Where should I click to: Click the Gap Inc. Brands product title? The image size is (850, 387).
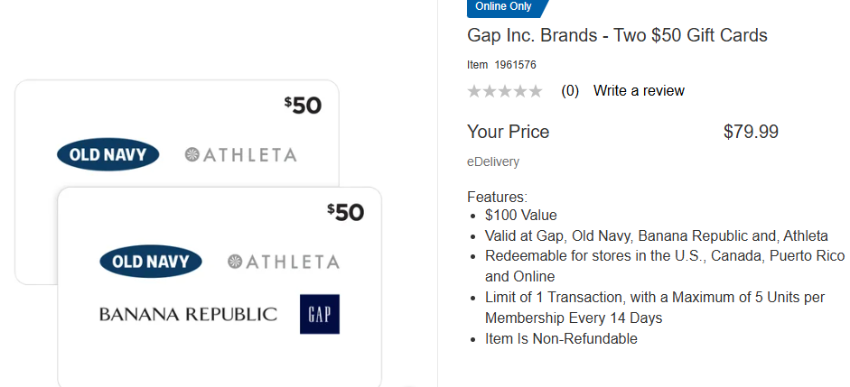click(617, 36)
